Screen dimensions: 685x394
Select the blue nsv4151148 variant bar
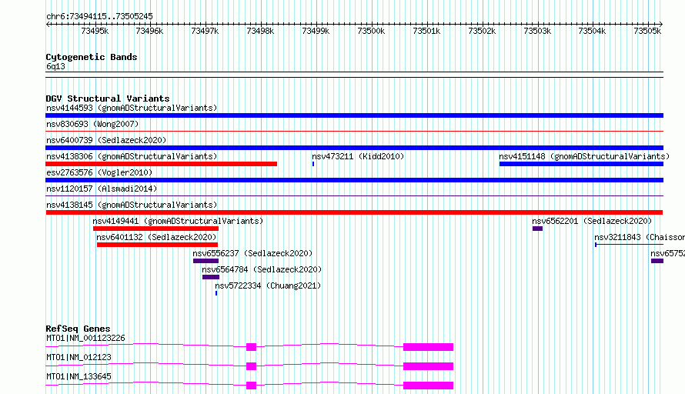[x=581, y=164]
